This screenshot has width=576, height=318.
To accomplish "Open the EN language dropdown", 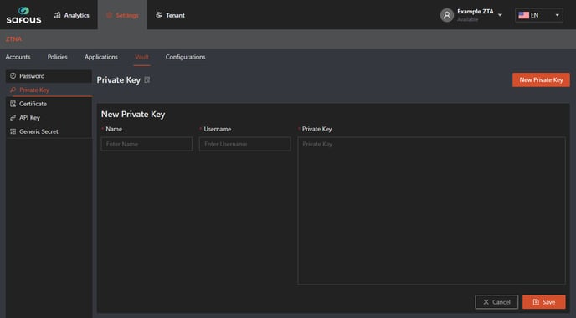I will point(538,15).
